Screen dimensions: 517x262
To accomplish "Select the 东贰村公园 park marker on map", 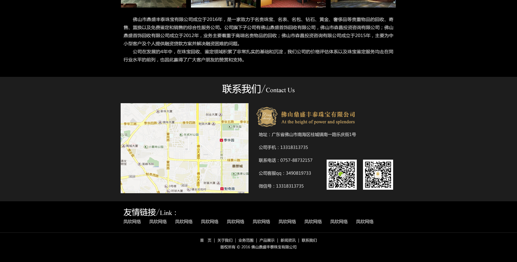I will [x=181, y=135].
